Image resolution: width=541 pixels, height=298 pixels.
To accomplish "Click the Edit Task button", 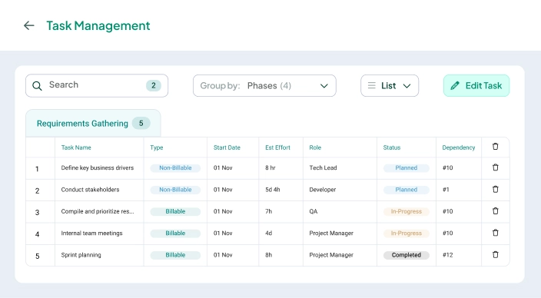I will tap(476, 85).
